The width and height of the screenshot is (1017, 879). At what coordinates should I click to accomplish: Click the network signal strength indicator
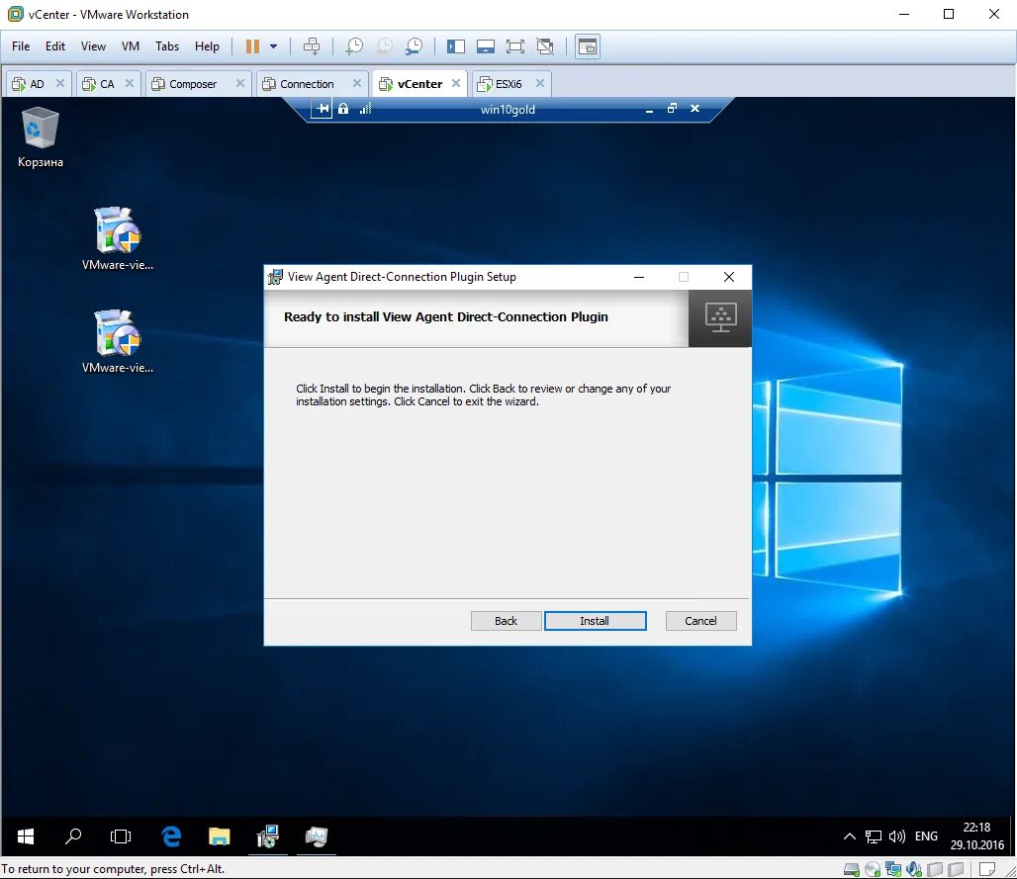pos(365,109)
